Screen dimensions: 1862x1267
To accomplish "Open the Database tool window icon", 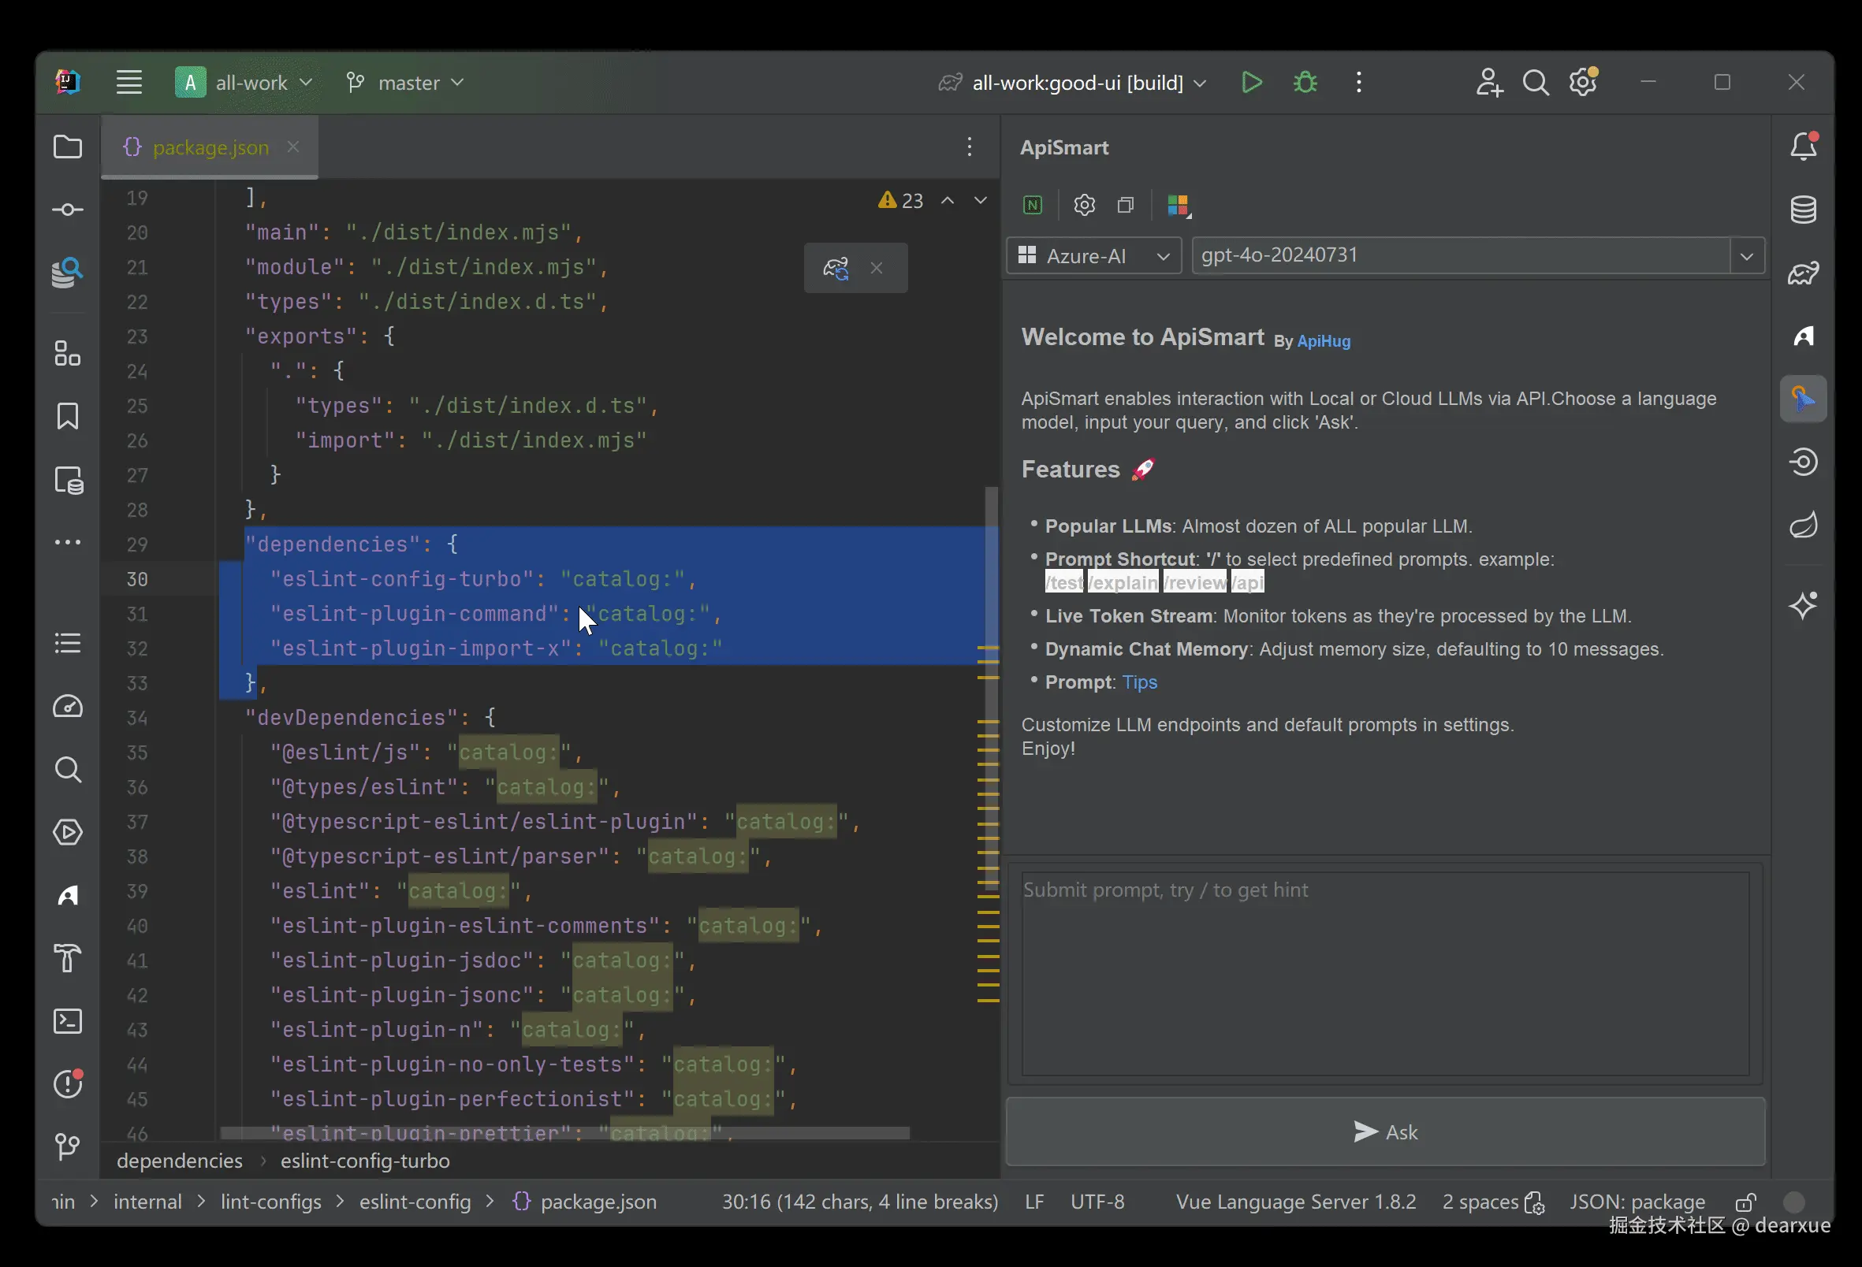I will click(x=1803, y=210).
